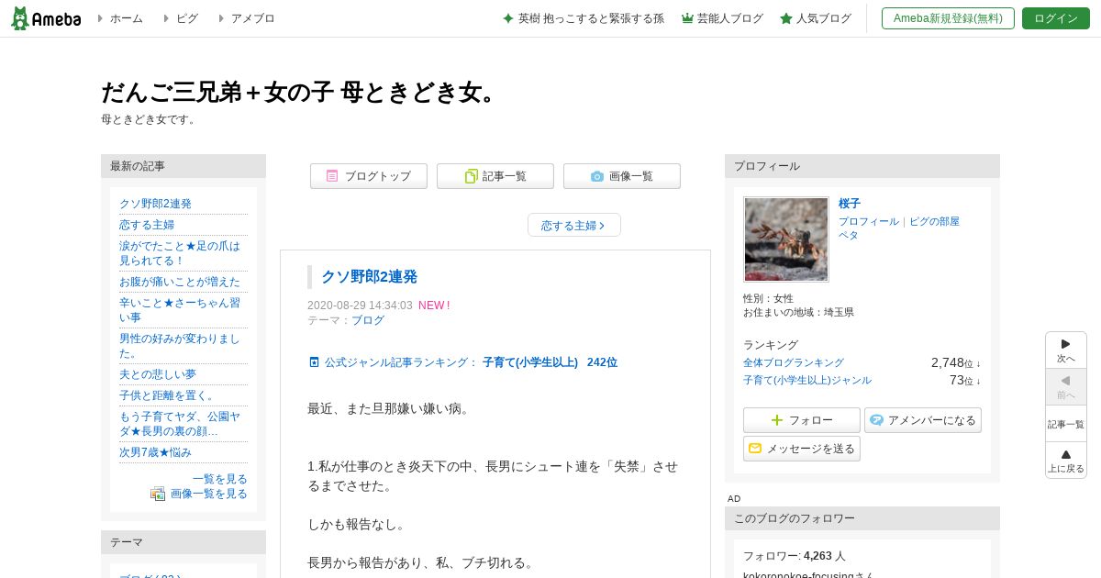The image size is (1101, 578).
Task: Open the 英樹 抱っこすると緊張する孫 topic link
Action: (591, 18)
